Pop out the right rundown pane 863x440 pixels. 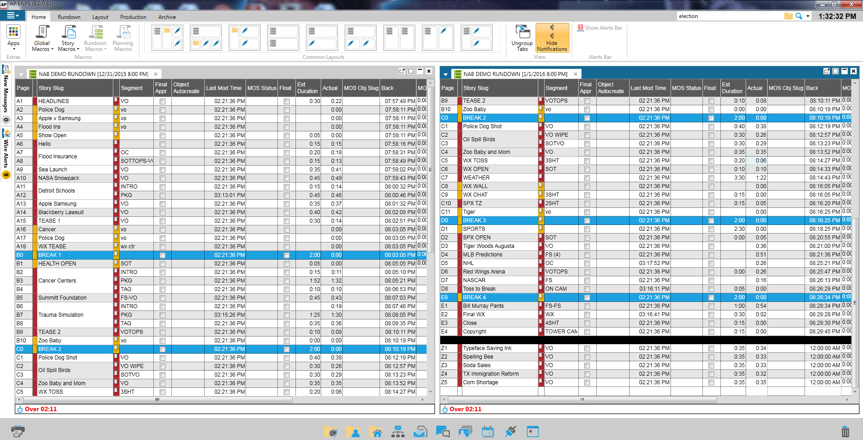[826, 71]
